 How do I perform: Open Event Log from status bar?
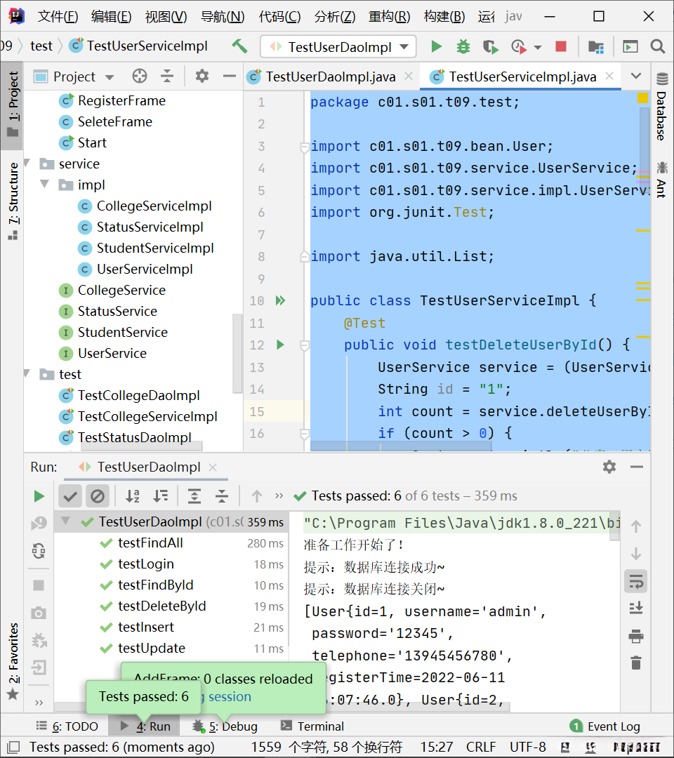pos(604,726)
